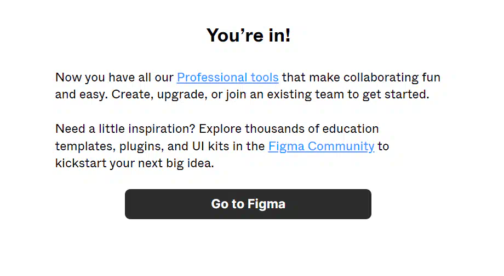Image resolution: width=504 pixels, height=276 pixels.
Task: Click the 'Need a little inspiration?' text
Action: tap(125, 129)
